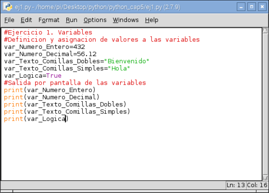The height and width of the screenshot is (193, 269).
Task: Minimize the ej1.py editor window
Action: pos(241,7)
